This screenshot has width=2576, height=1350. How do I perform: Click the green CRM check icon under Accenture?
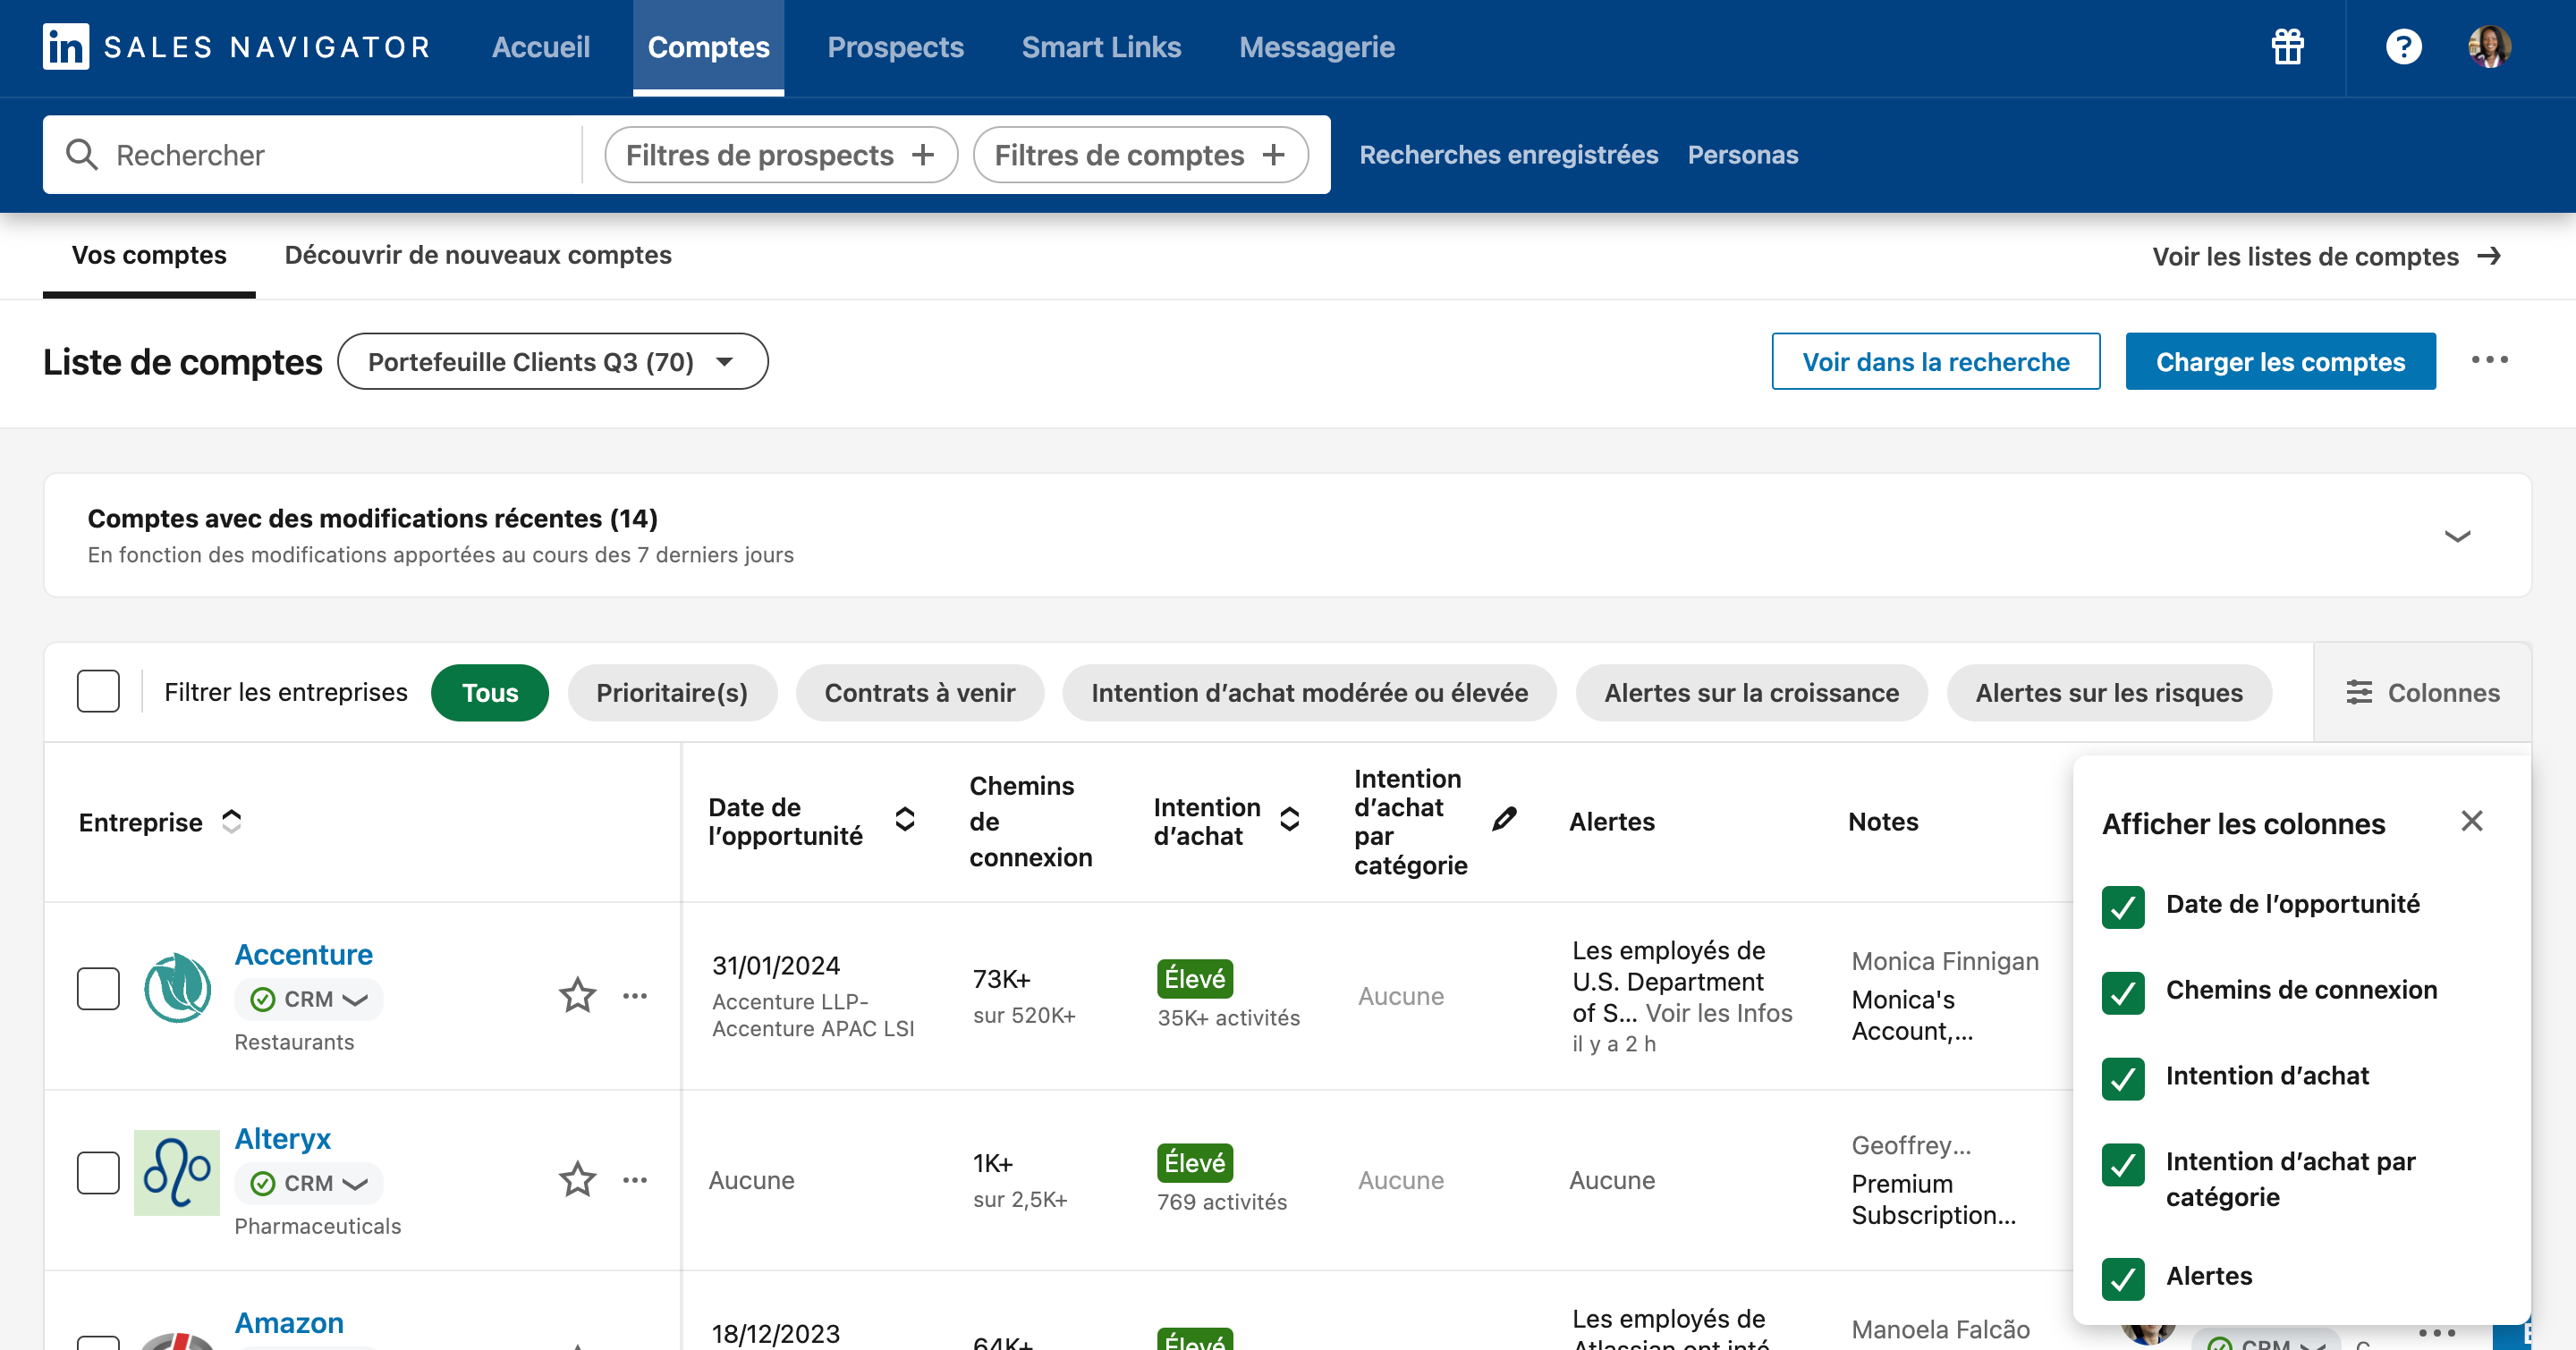263,1000
